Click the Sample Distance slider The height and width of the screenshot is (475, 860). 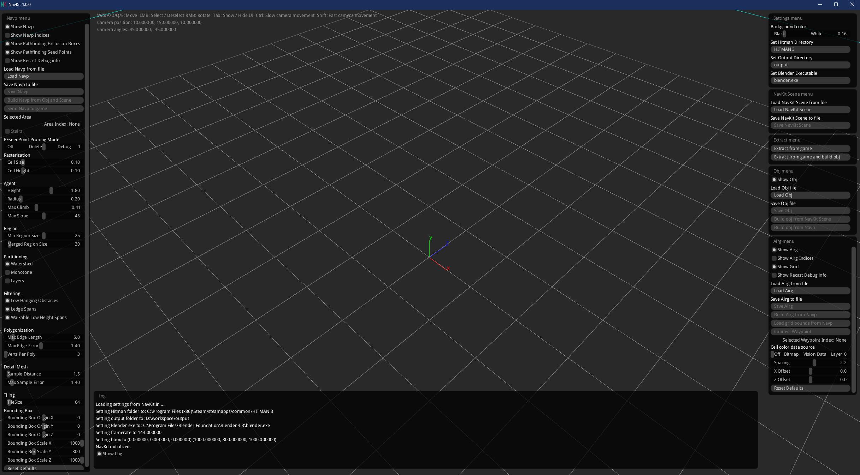point(44,374)
